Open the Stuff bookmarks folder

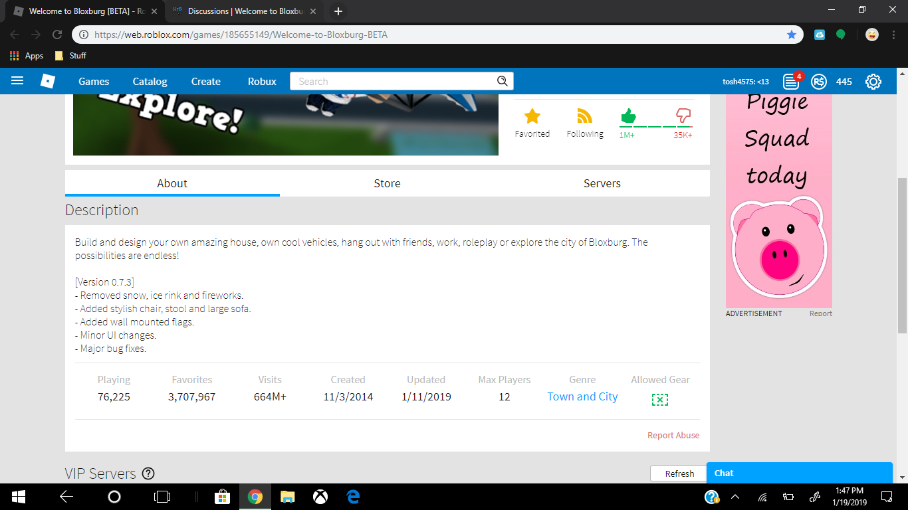[x=70, y=56]
